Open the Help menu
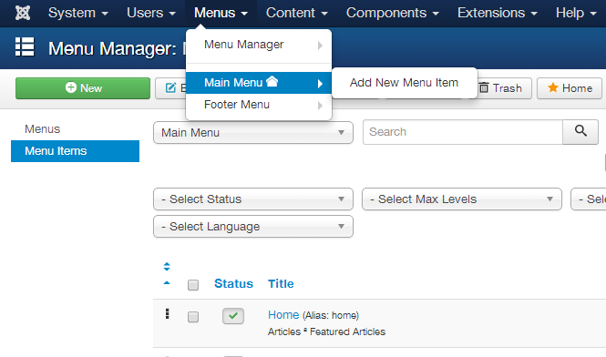The height and width of the screenshot is (357, 606). 576,13
